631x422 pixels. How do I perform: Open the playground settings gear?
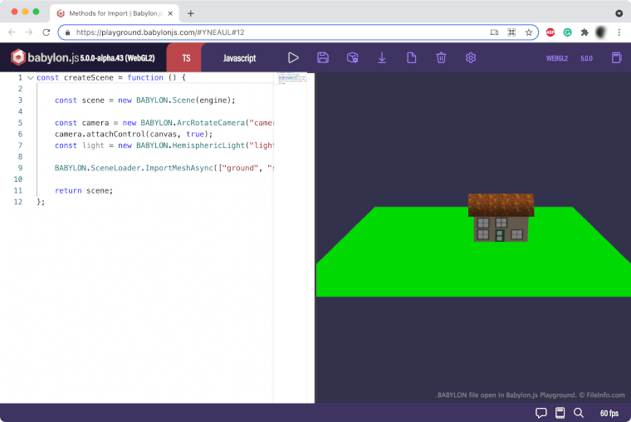coord(471,58)
